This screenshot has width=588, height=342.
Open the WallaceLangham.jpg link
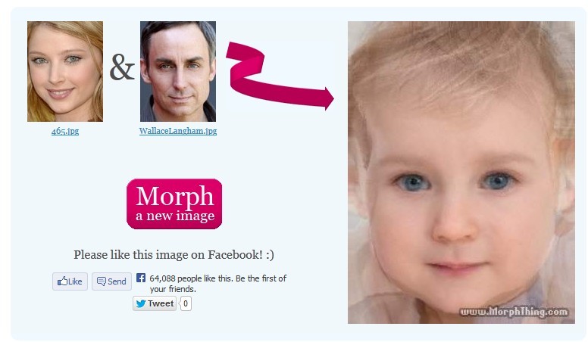click(x=178, y=131)
